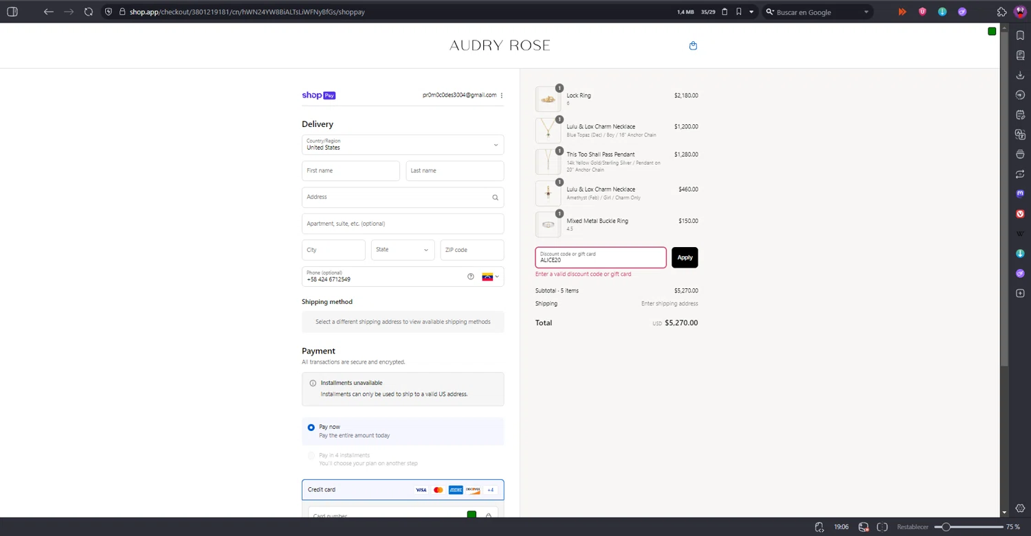1031x536 pixels.
Task: Open address bar history dropdown arrow
Action: [751, 12]
